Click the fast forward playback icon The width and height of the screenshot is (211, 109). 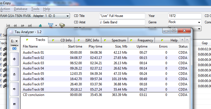pyautogui.click(x=23, y=25)
